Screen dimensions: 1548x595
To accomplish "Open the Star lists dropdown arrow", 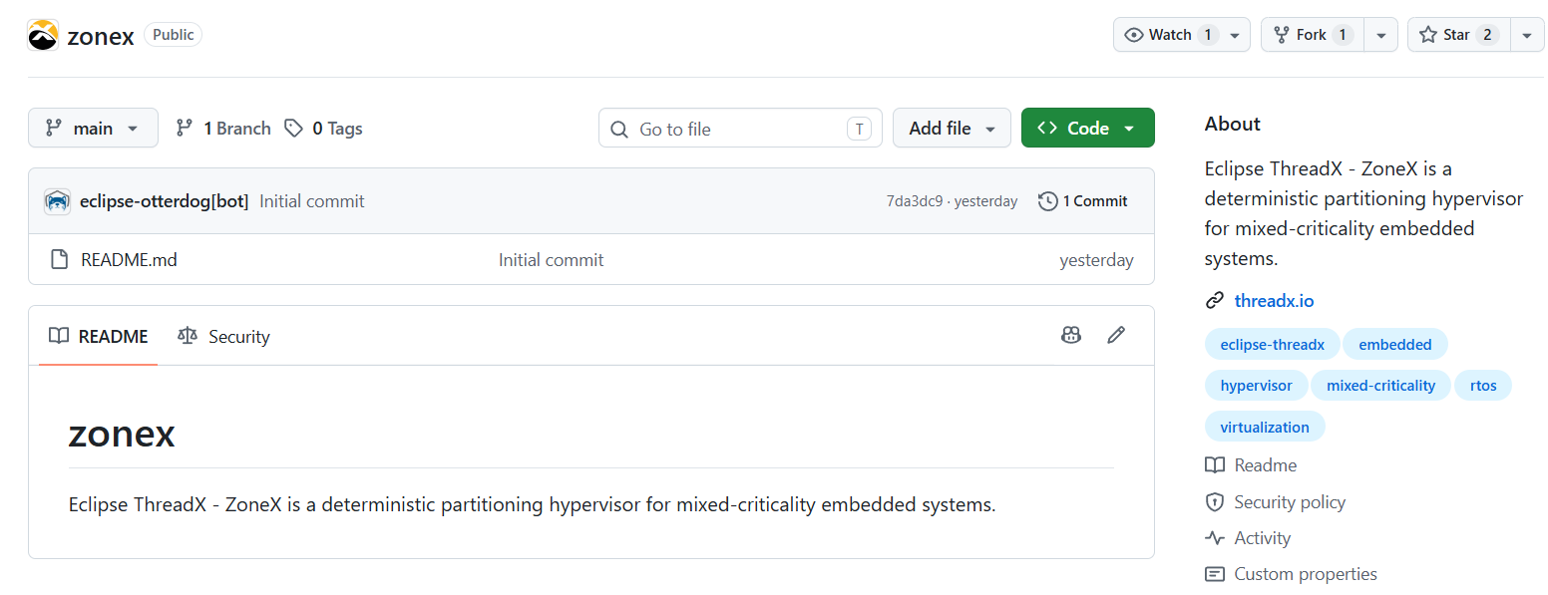I will point(1527,35).
